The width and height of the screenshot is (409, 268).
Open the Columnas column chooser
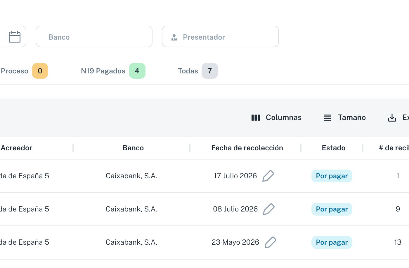[276, 118]
